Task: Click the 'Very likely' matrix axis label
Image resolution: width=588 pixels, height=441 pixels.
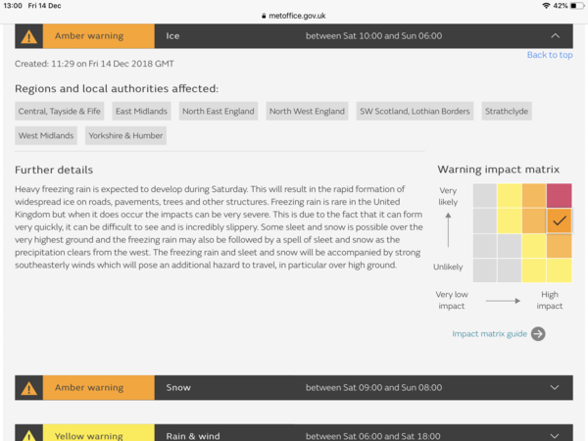Action: (x=448, y=196)
